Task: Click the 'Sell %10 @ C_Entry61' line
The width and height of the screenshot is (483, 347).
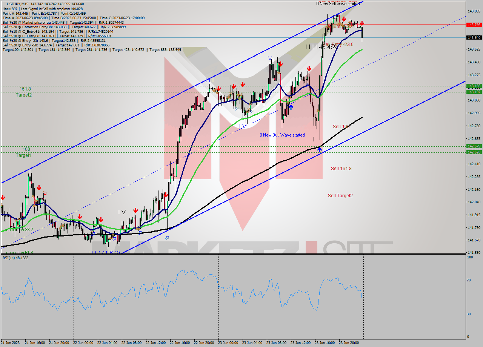Action: coord(58,31)
